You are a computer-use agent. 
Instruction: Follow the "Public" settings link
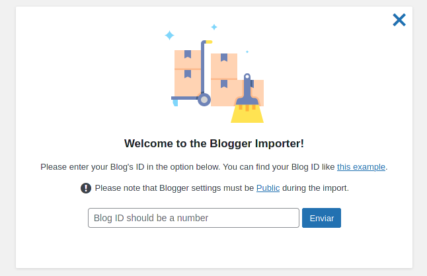point(268,188)
